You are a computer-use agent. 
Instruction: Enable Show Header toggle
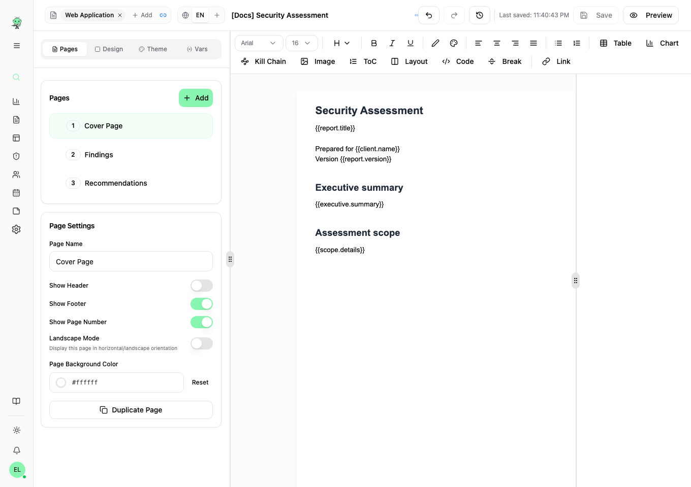pyautogui.click(x=202, y=286)
